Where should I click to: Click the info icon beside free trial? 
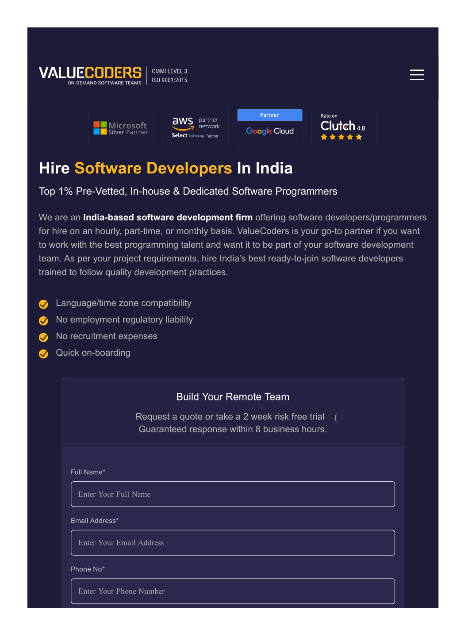pyautogui.click(x=336, y=417)
